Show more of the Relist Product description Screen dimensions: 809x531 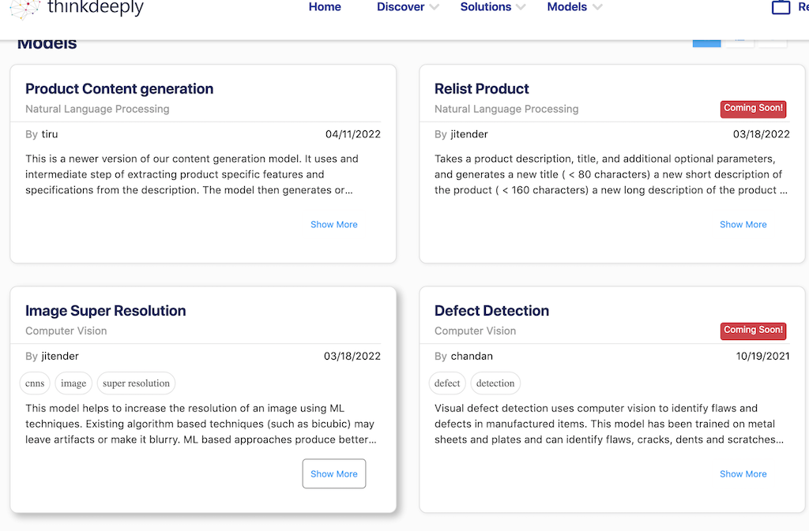click(x=743, y=224)
